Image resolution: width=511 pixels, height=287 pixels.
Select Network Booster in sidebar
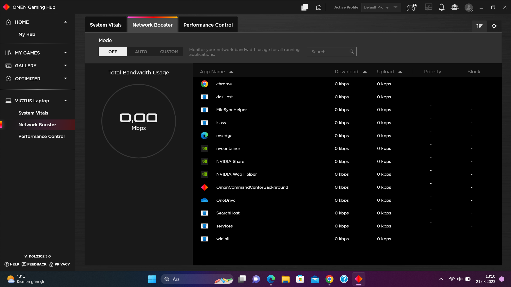click(37, 125)
